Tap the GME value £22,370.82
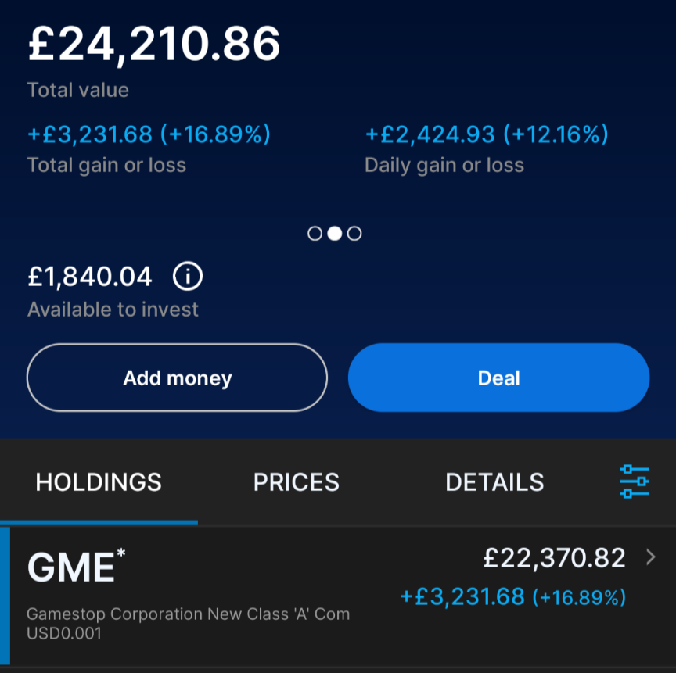676x673 pixels. (554, 558)
